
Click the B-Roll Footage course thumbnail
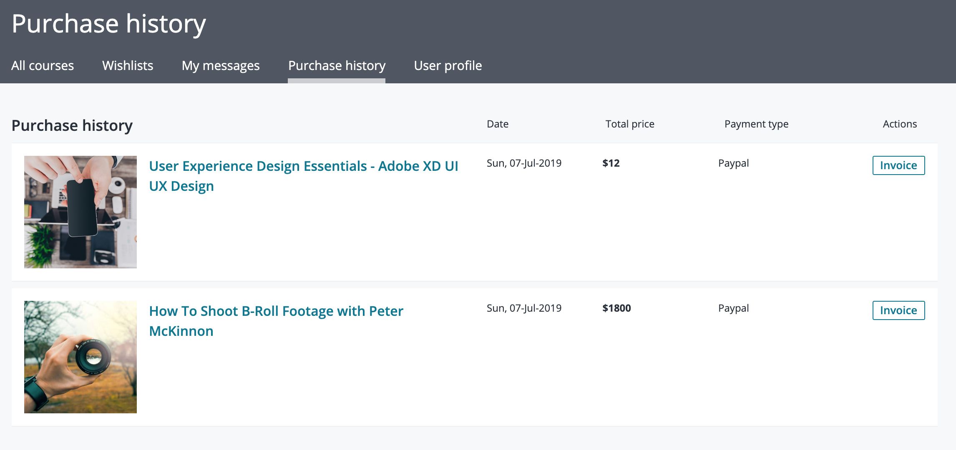tap(81, 357)
